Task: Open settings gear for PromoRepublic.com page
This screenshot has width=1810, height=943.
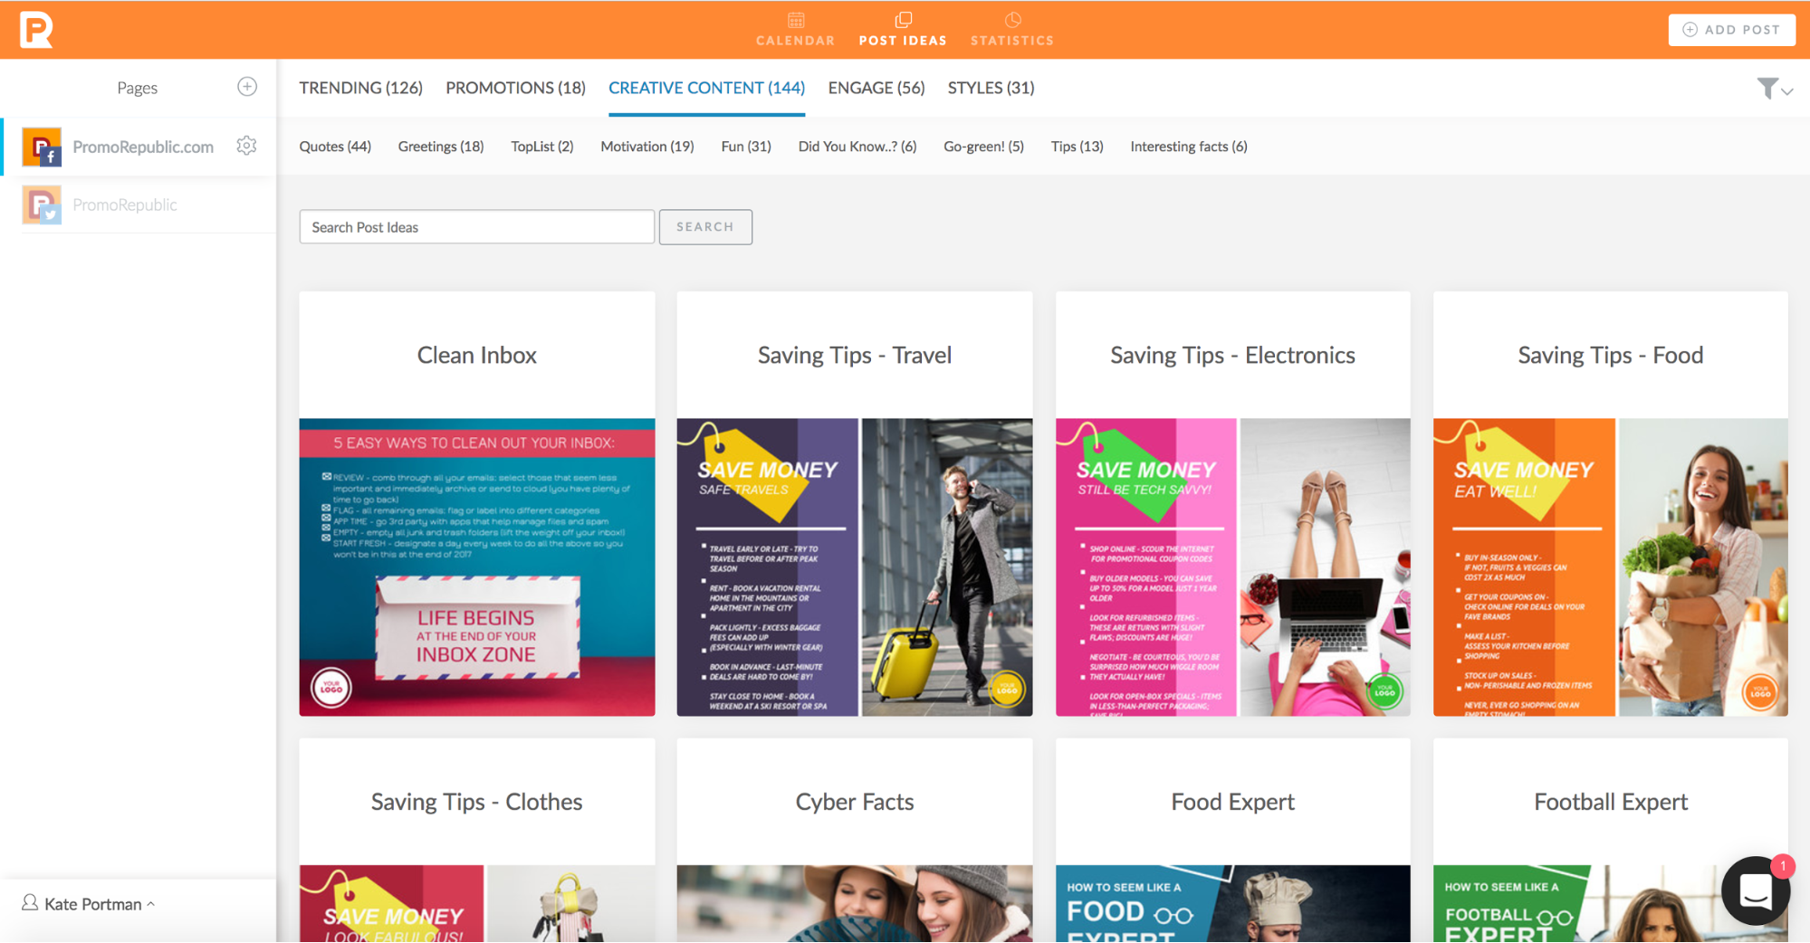Action: [246, 146]
